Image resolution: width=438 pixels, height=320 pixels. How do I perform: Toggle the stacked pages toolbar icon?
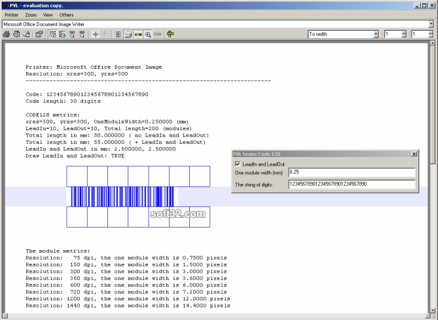point(128,34)
